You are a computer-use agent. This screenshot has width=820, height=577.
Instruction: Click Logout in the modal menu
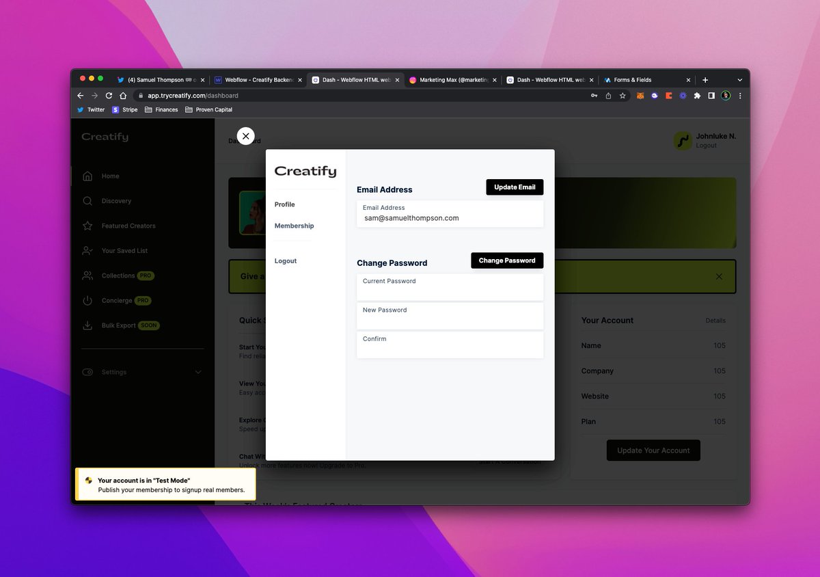point(286,261)
